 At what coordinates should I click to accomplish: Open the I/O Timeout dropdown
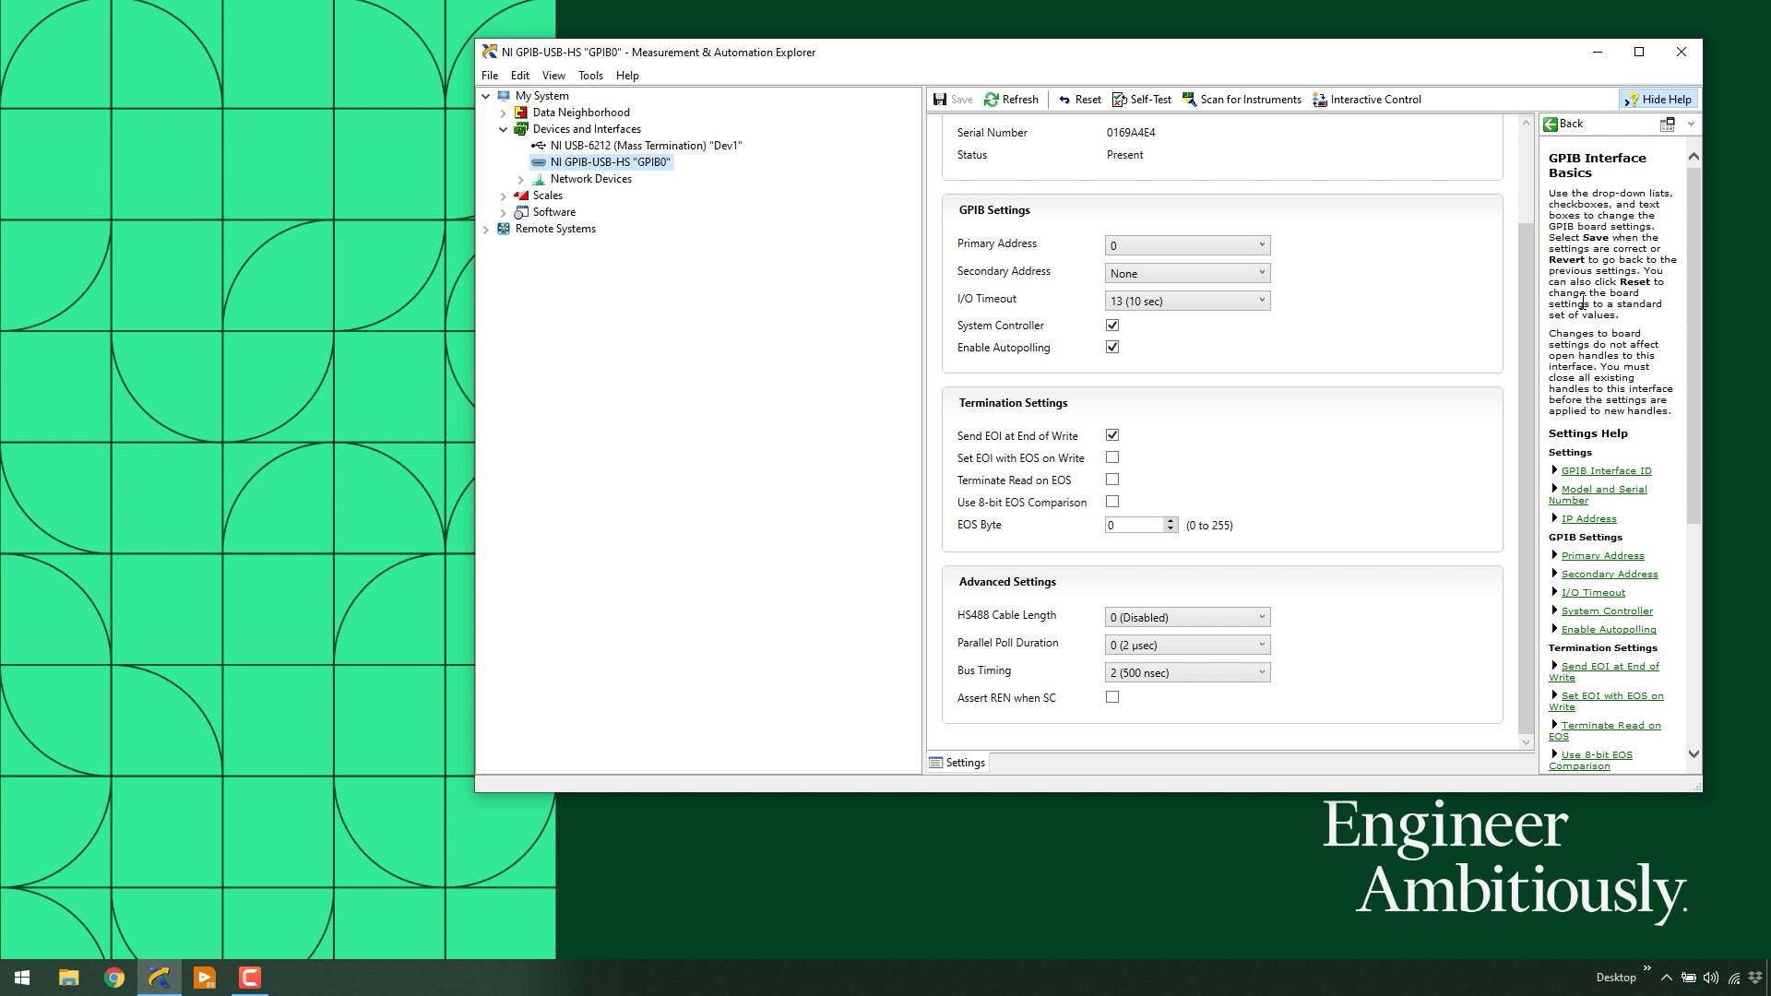[1187, 301]
